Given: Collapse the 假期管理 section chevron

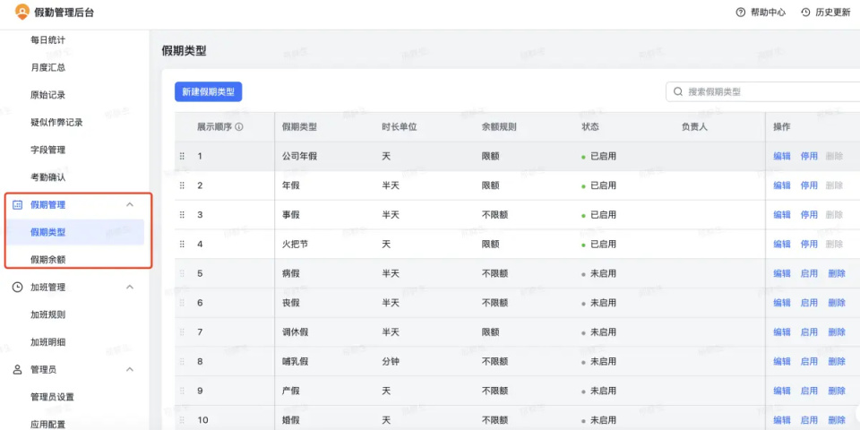Looking at the screenshot, I should click(x=130, y=204).
